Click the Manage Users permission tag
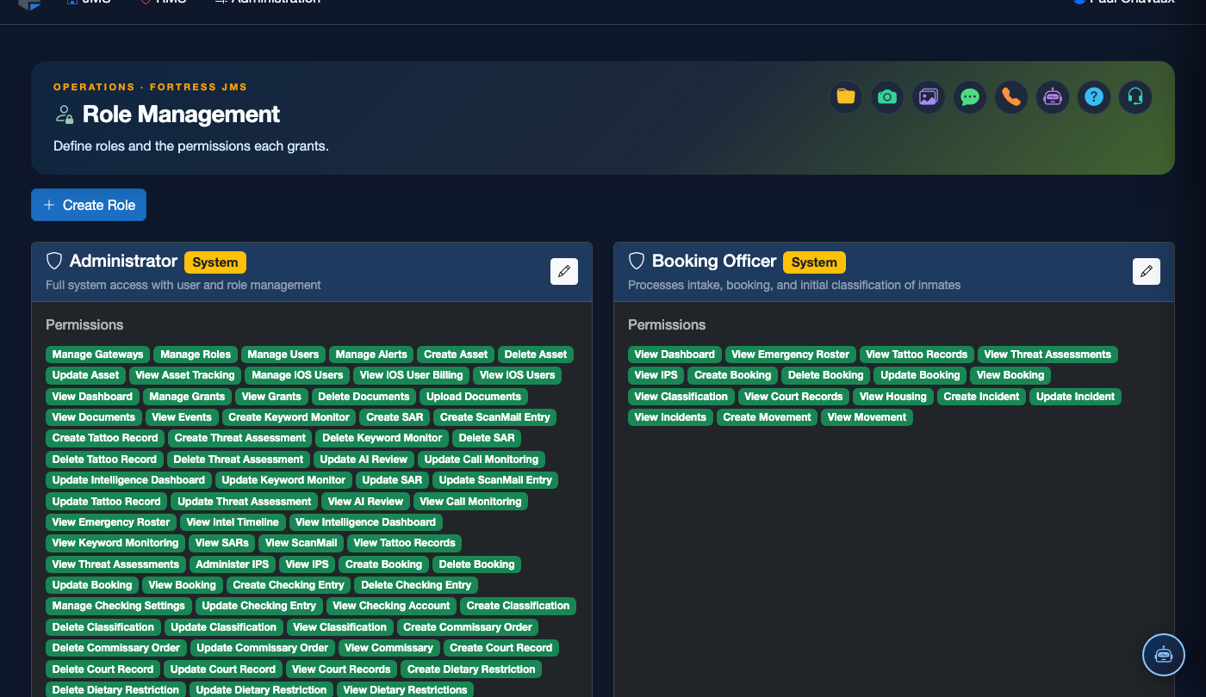 pyautogui.click(x=283, y=355)
